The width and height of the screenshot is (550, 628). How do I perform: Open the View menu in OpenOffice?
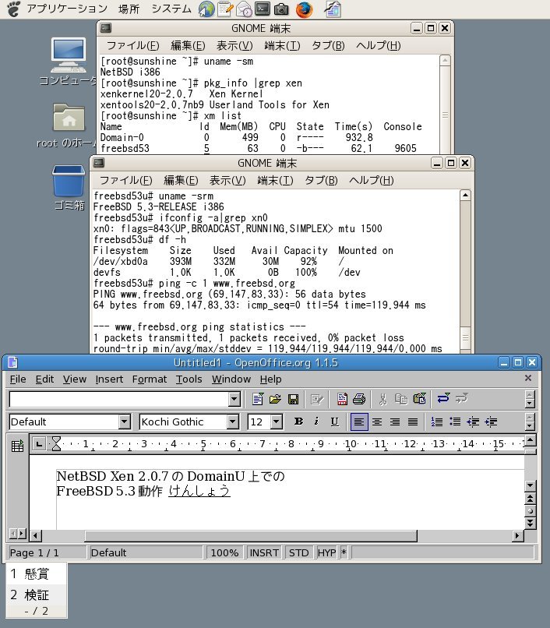(75, 379)
